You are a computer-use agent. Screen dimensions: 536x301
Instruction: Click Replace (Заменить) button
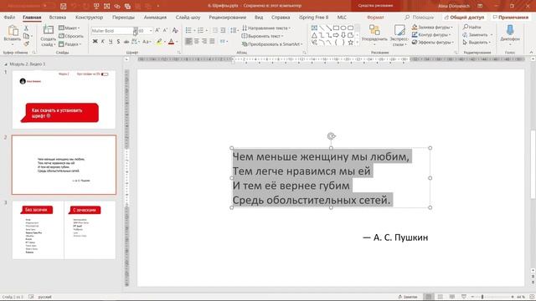[x=477, y=35]
